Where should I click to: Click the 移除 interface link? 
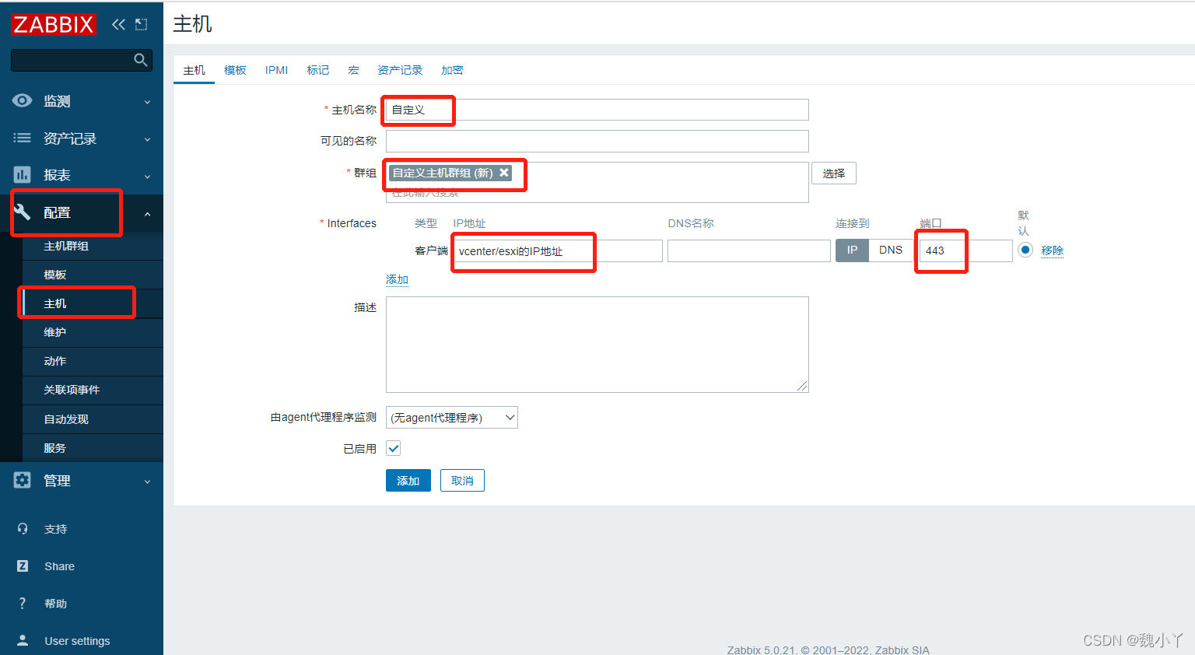click(1052, 250)
